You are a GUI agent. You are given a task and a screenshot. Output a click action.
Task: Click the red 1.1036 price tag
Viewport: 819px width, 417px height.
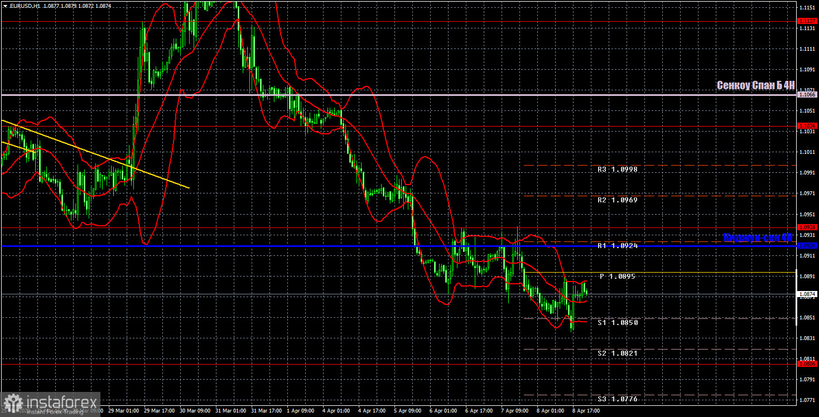pyautogui.click(x=807, y=126)
